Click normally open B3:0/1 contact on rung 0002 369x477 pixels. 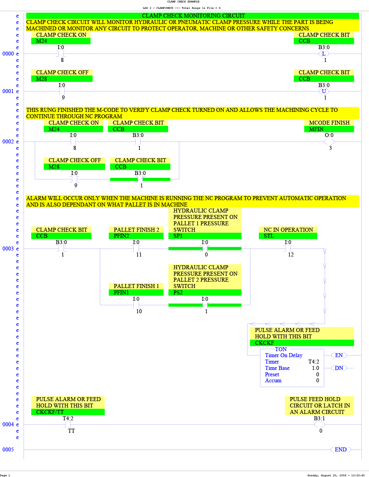coord(138,141)
